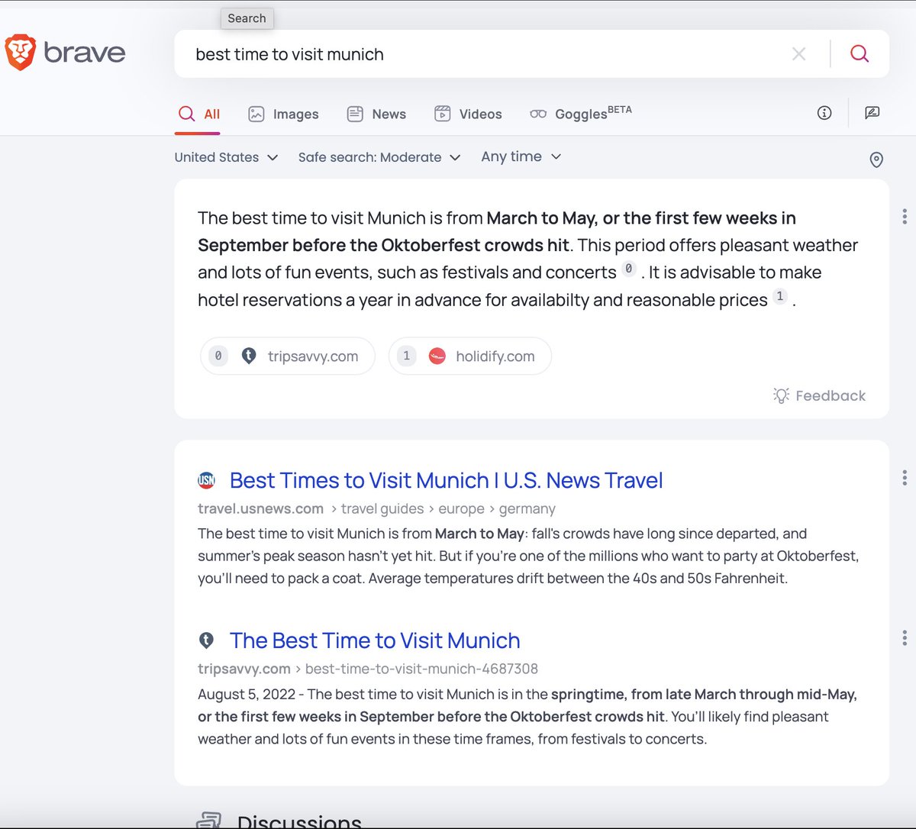Click the summary answer paragraph text
The height and width of the screenshot is (829, 916).
(527, 259)
